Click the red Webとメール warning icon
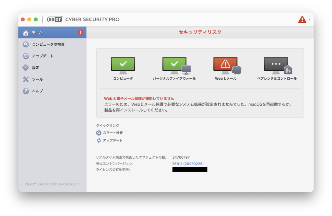332x216 pixels. tap(227, 65)
